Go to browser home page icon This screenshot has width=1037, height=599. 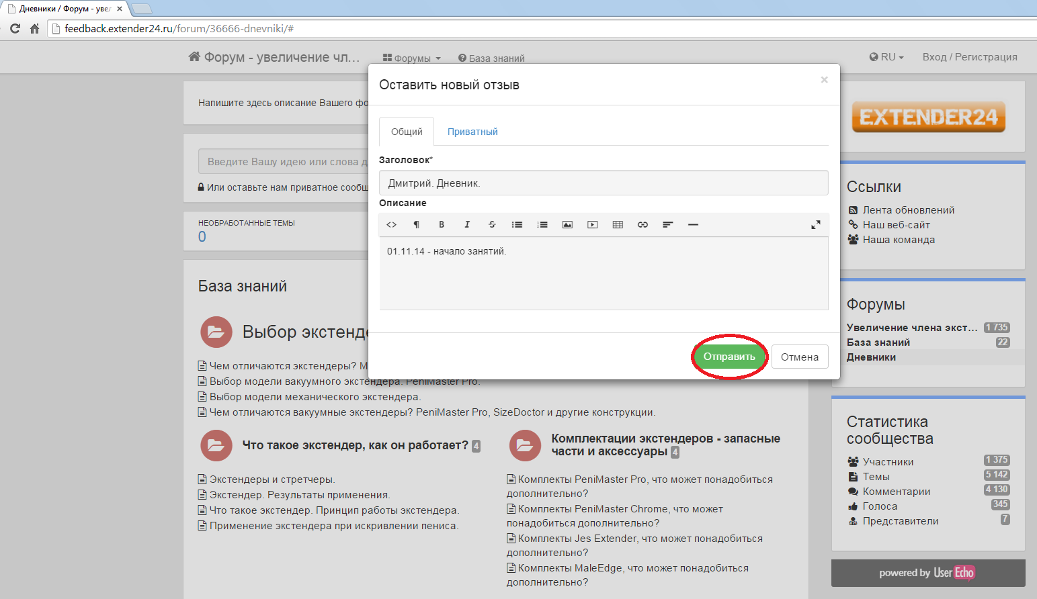[34, 29]
